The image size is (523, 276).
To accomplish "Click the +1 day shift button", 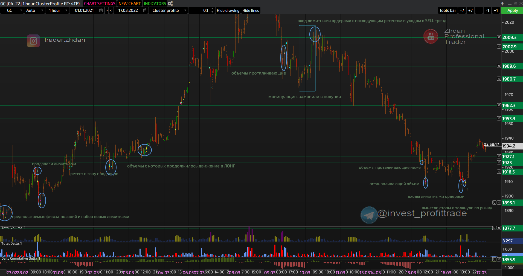I will (496, 10).
